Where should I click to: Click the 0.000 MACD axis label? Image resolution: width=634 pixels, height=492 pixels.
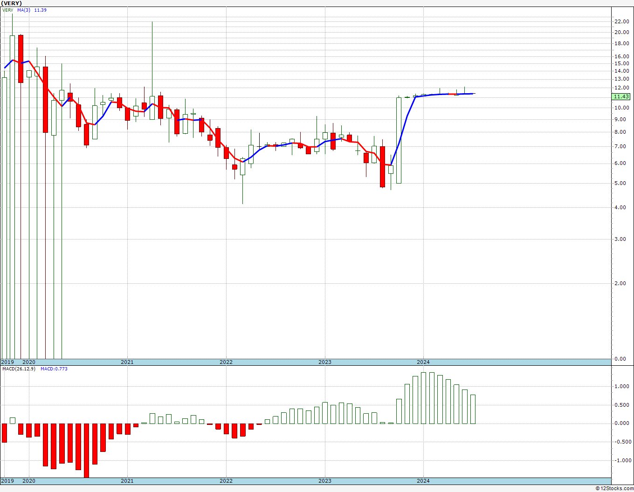(621, 424)
